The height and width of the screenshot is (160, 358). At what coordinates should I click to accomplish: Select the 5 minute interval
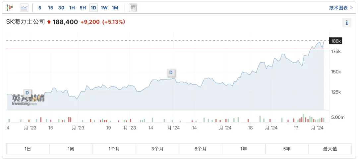[40, 8]
